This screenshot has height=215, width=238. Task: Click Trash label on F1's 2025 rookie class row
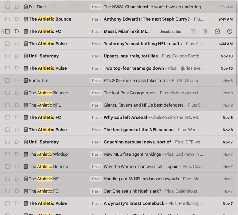coord(96,80)
